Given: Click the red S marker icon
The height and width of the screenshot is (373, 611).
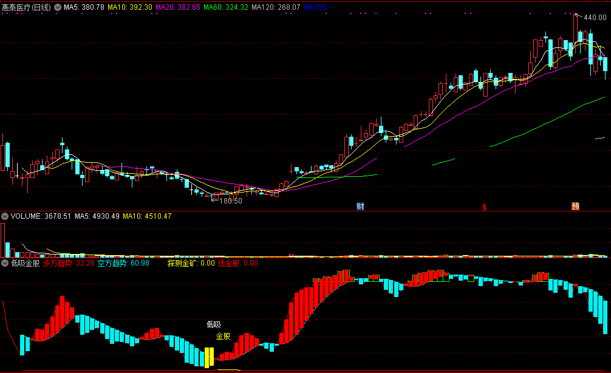Looking at the screenshot, I should pyautogui.click(x=484, y=207).
